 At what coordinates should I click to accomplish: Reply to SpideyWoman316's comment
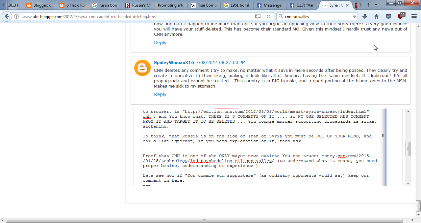click(160, 94)
